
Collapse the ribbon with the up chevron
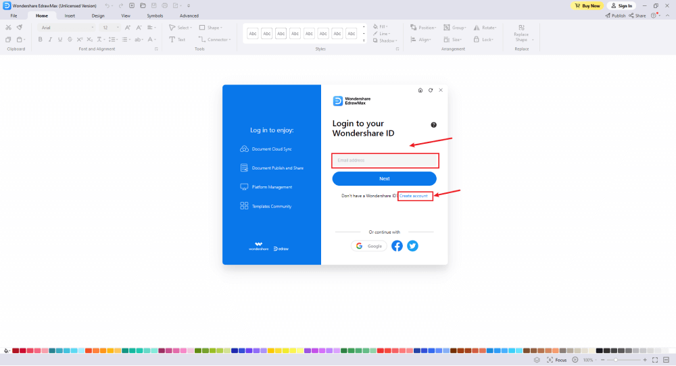click(667, 16)
